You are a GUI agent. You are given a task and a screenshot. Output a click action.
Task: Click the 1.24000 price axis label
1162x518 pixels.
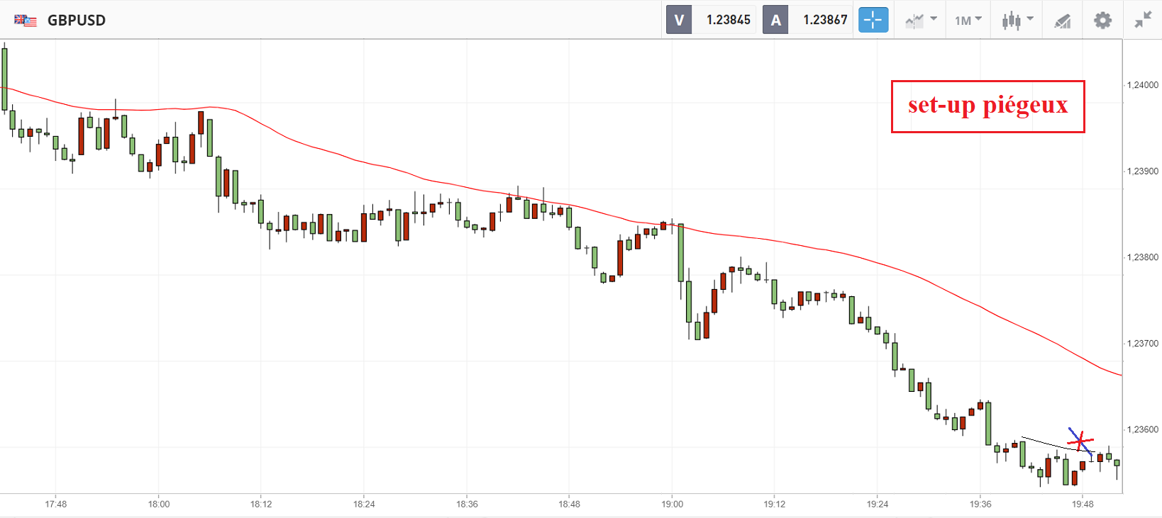[1142, 85]
